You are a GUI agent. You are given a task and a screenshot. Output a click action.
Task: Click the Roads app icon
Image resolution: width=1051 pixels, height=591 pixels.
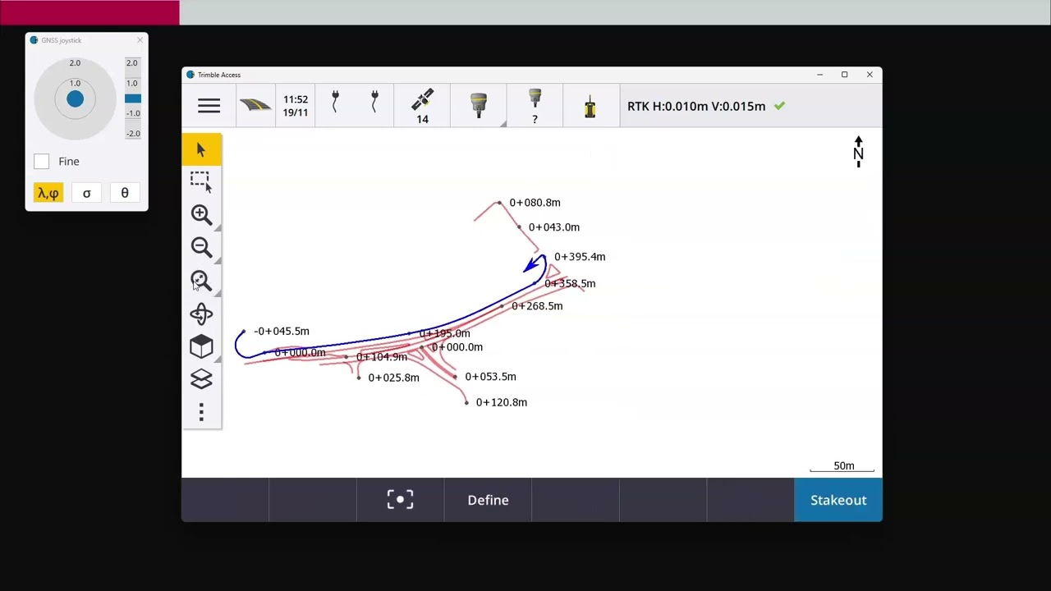255,106
